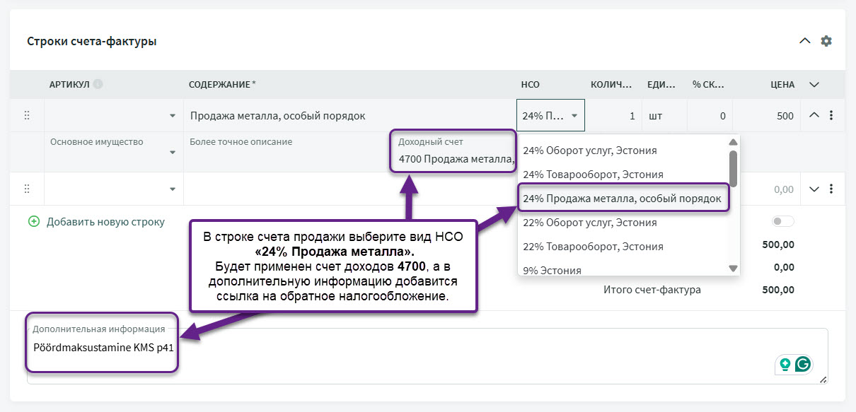Click Добавить новую строку

tap(105, 222)
